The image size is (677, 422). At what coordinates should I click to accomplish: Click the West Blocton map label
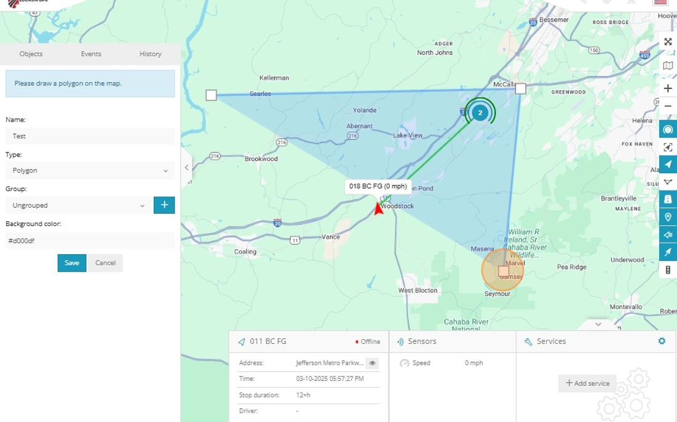(x=418, y=291)
